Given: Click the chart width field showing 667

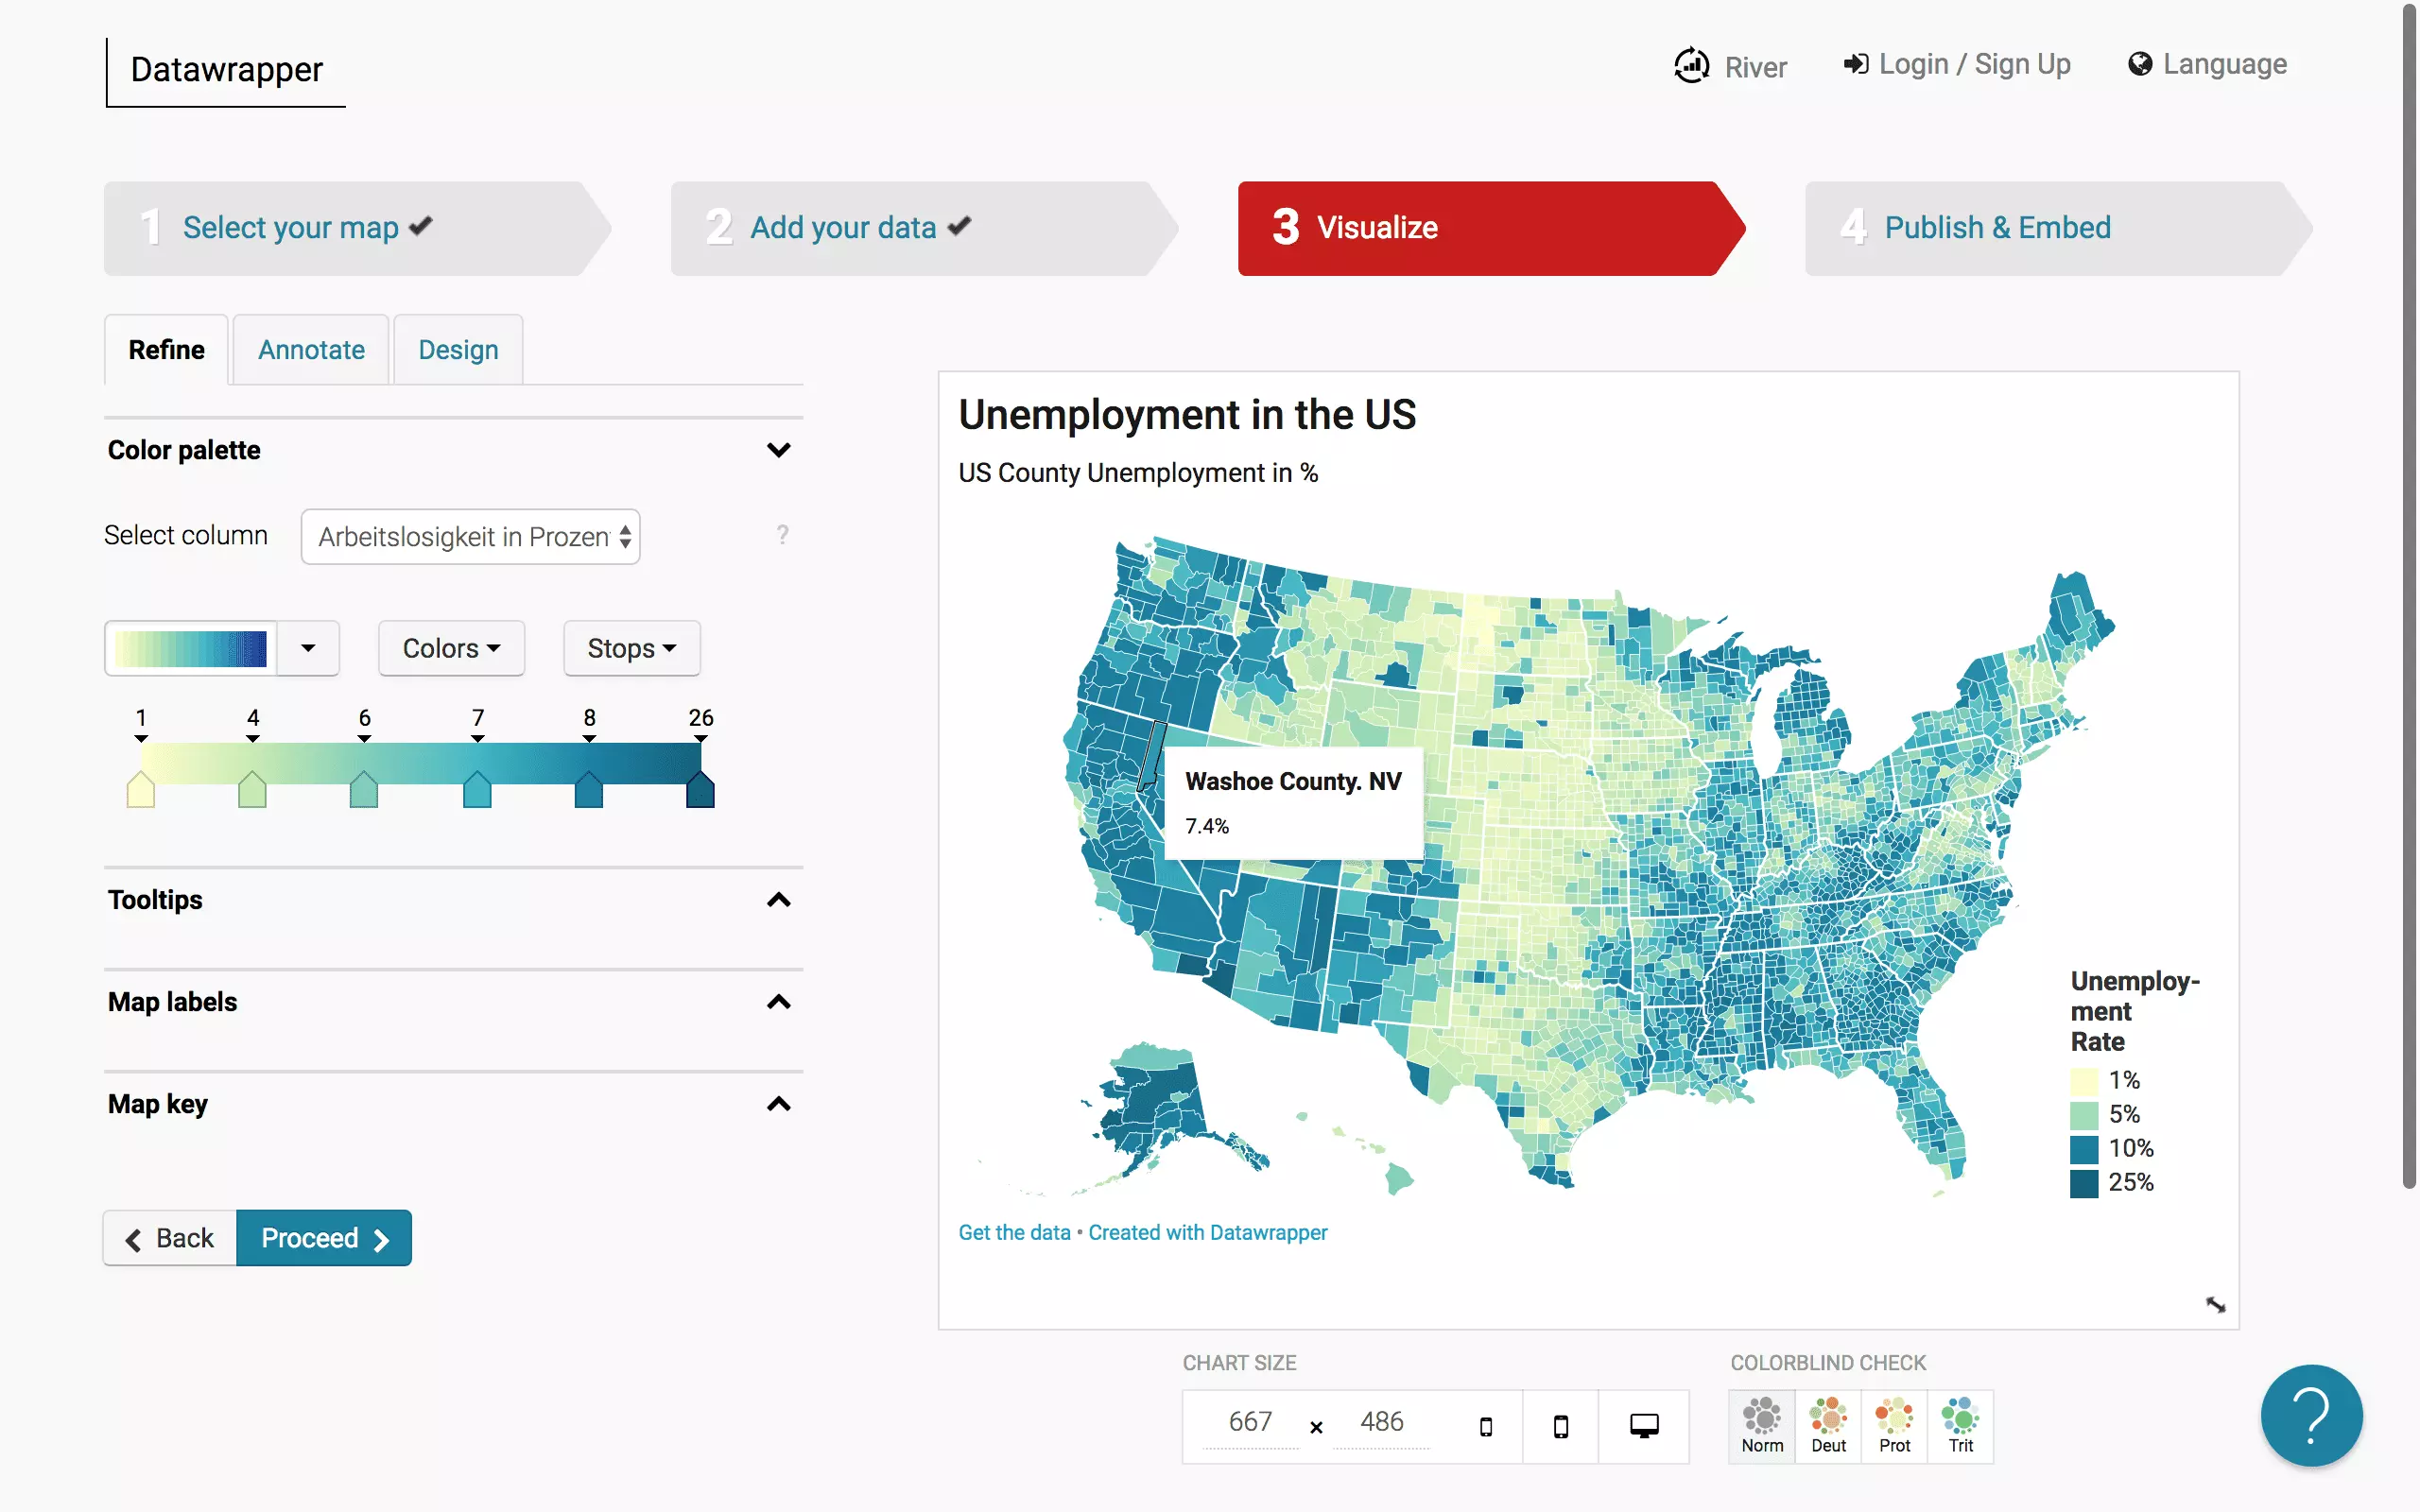Looking at the screenshot, I should tap(1250, 1421).
